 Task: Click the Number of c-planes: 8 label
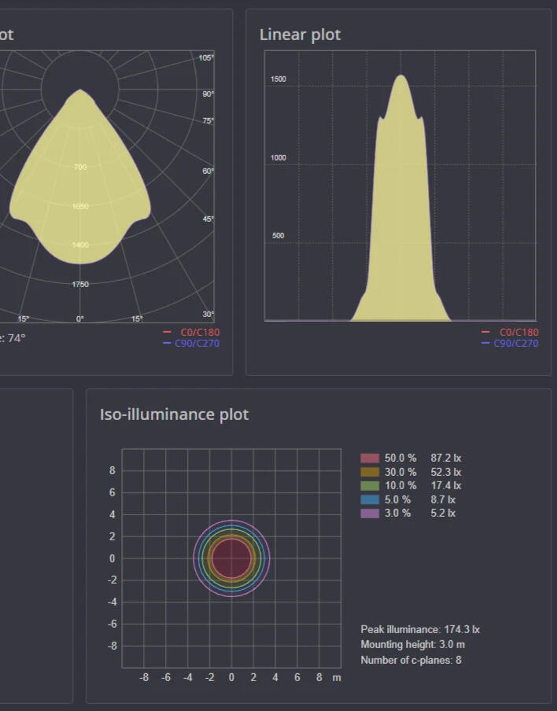tap(411, 660)
